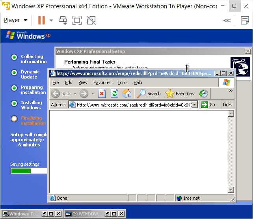253x219 pixels.
Task: Click the Windows XP logo banner
Action: coord(28,35)
